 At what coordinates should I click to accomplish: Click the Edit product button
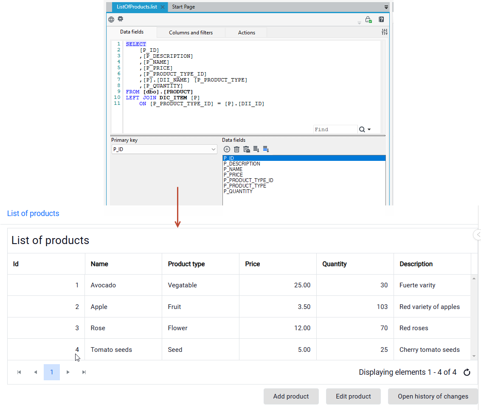tap(353, 396)
